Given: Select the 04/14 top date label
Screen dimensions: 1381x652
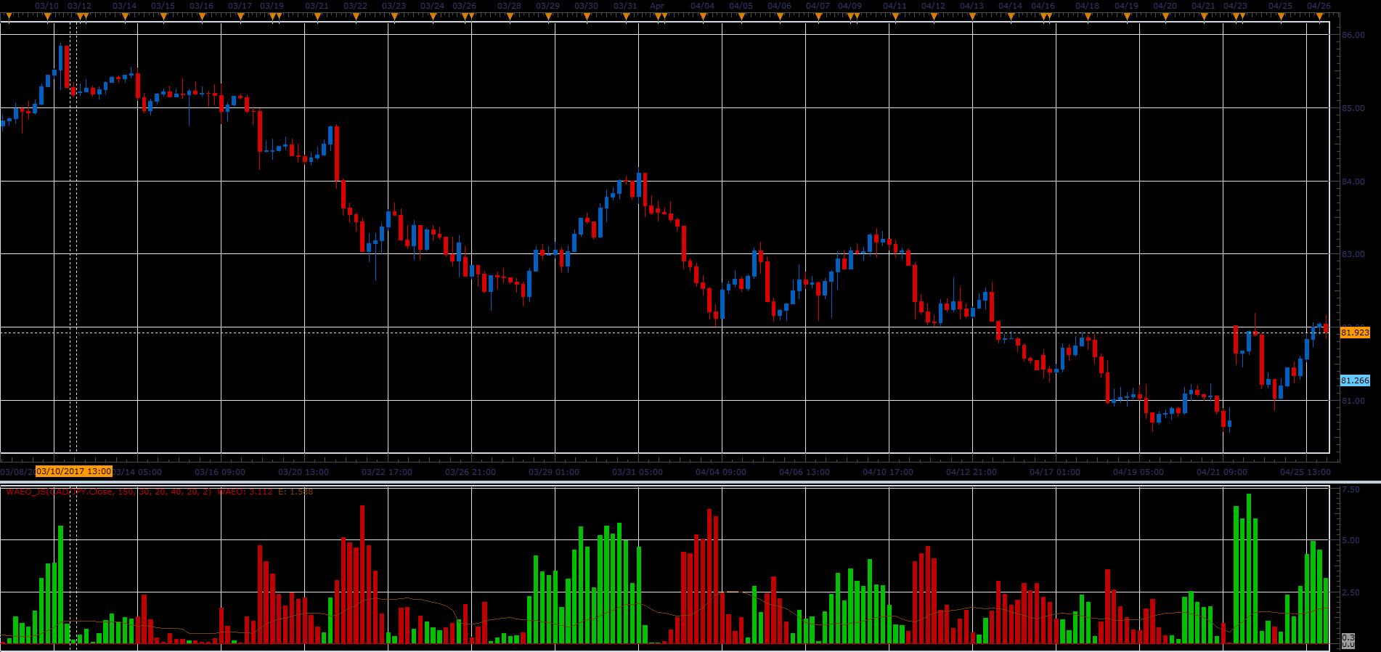Looking at the screenshot, I should [1011, 6].
